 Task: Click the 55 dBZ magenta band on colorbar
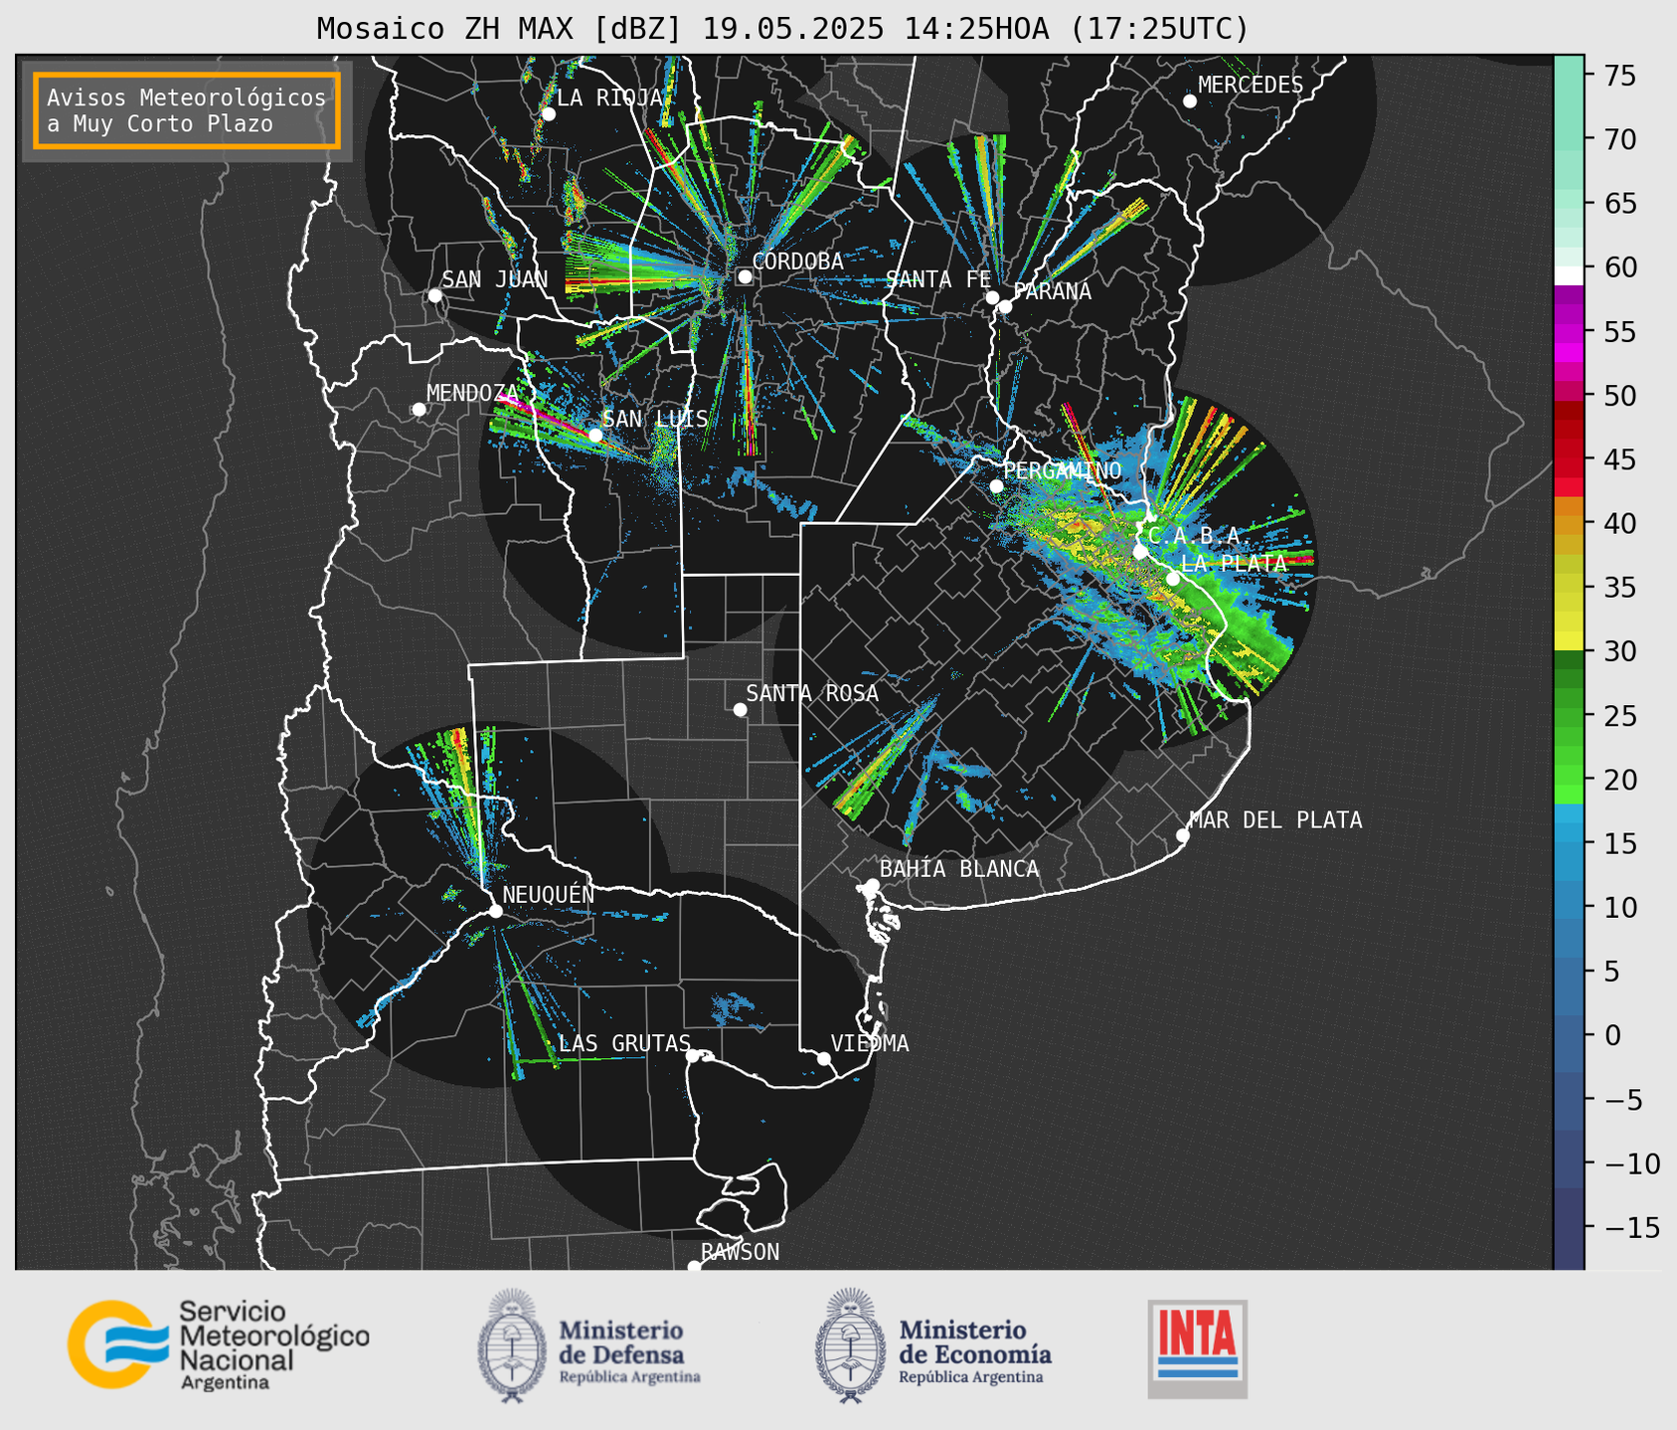click(x=1568, y=331)
